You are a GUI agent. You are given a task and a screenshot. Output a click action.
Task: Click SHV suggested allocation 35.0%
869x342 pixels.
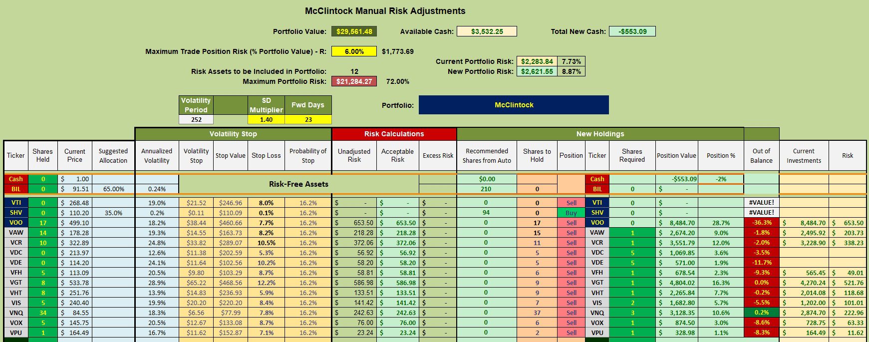[113, 213]
